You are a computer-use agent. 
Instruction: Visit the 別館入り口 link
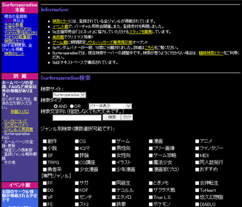[x=20, y=112]
